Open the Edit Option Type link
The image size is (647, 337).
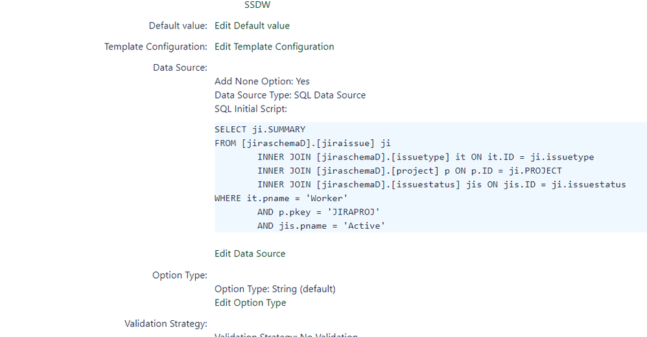(x=250, y=303)
